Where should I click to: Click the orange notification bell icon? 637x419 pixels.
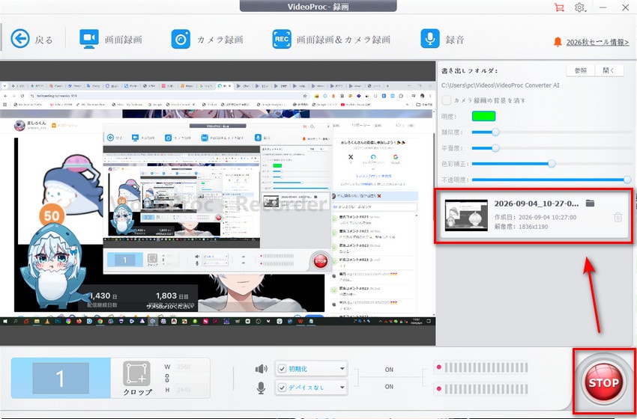point(558,42)
